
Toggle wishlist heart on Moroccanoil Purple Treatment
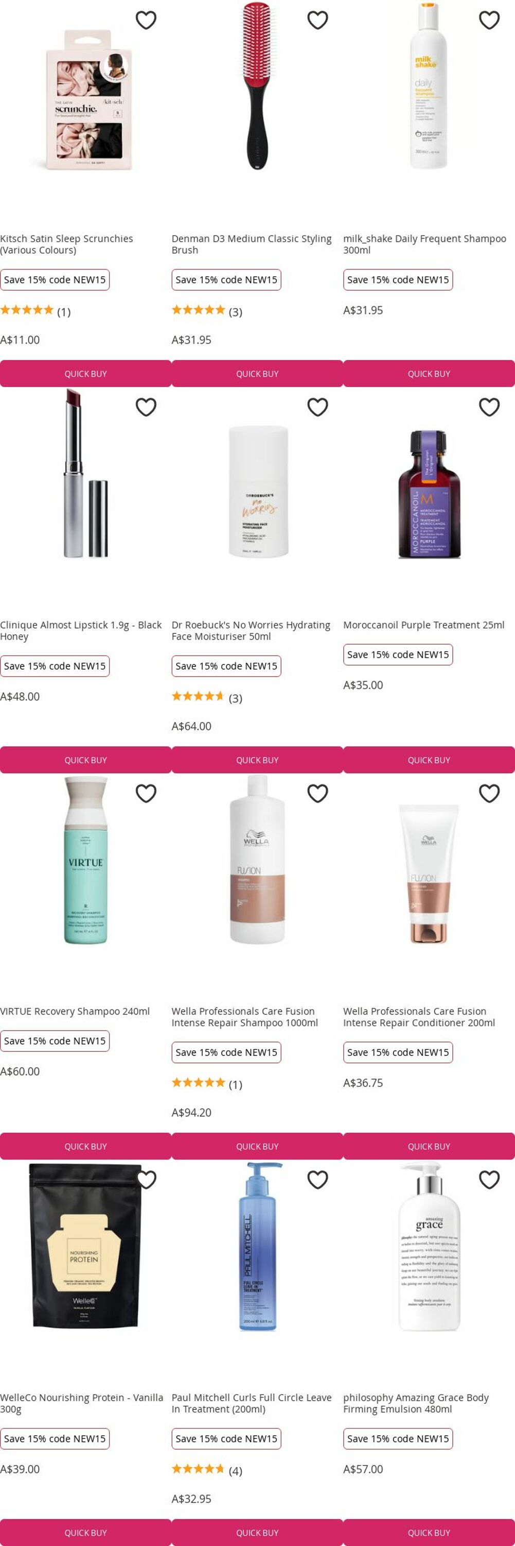point(489,407)
